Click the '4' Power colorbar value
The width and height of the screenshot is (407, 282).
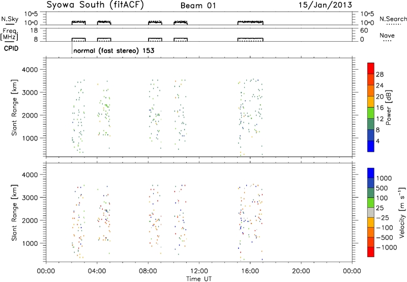(x=377, y=141)
